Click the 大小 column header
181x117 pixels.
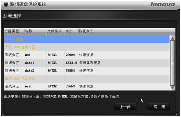(71, 31)
